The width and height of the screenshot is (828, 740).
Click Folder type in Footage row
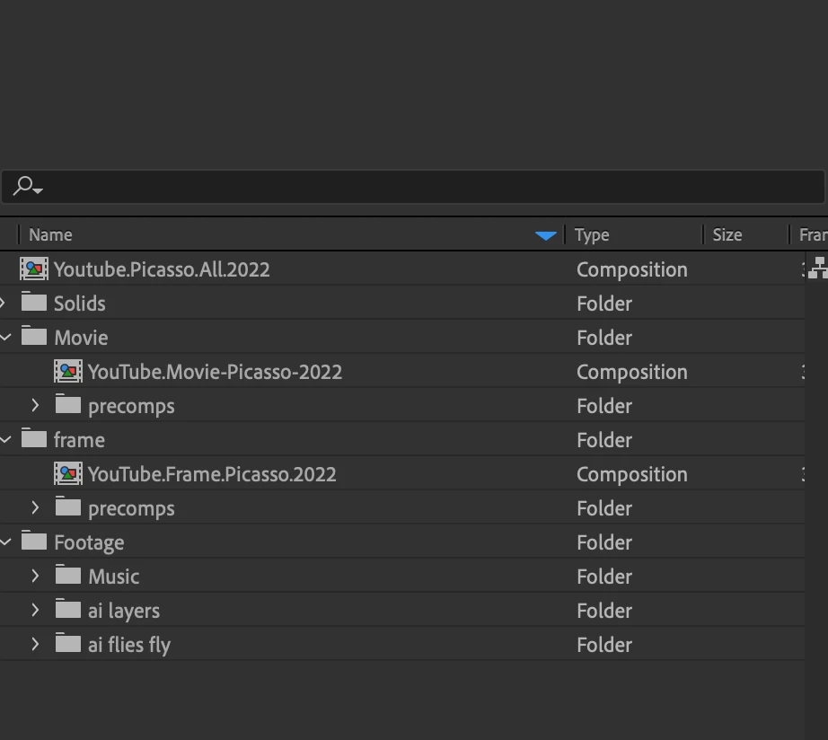[x=604, y=543]
